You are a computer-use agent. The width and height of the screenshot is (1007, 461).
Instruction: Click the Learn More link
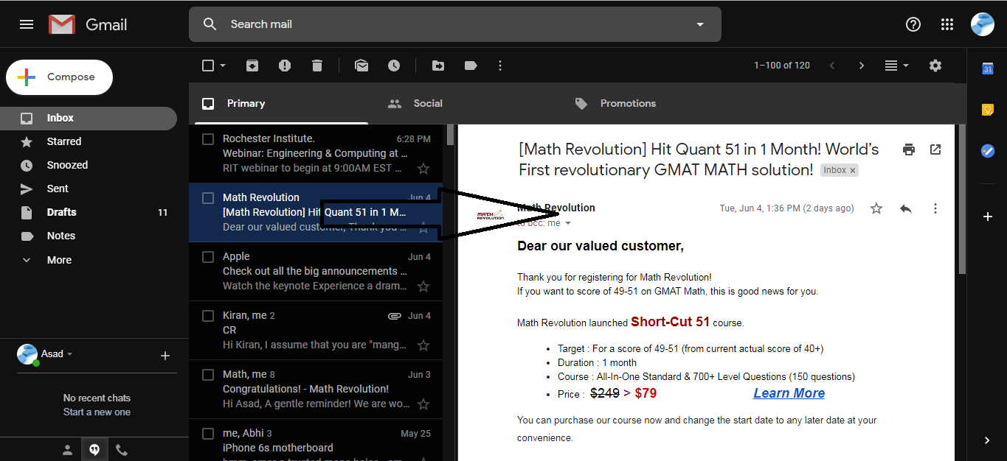[x=789, y=393]
